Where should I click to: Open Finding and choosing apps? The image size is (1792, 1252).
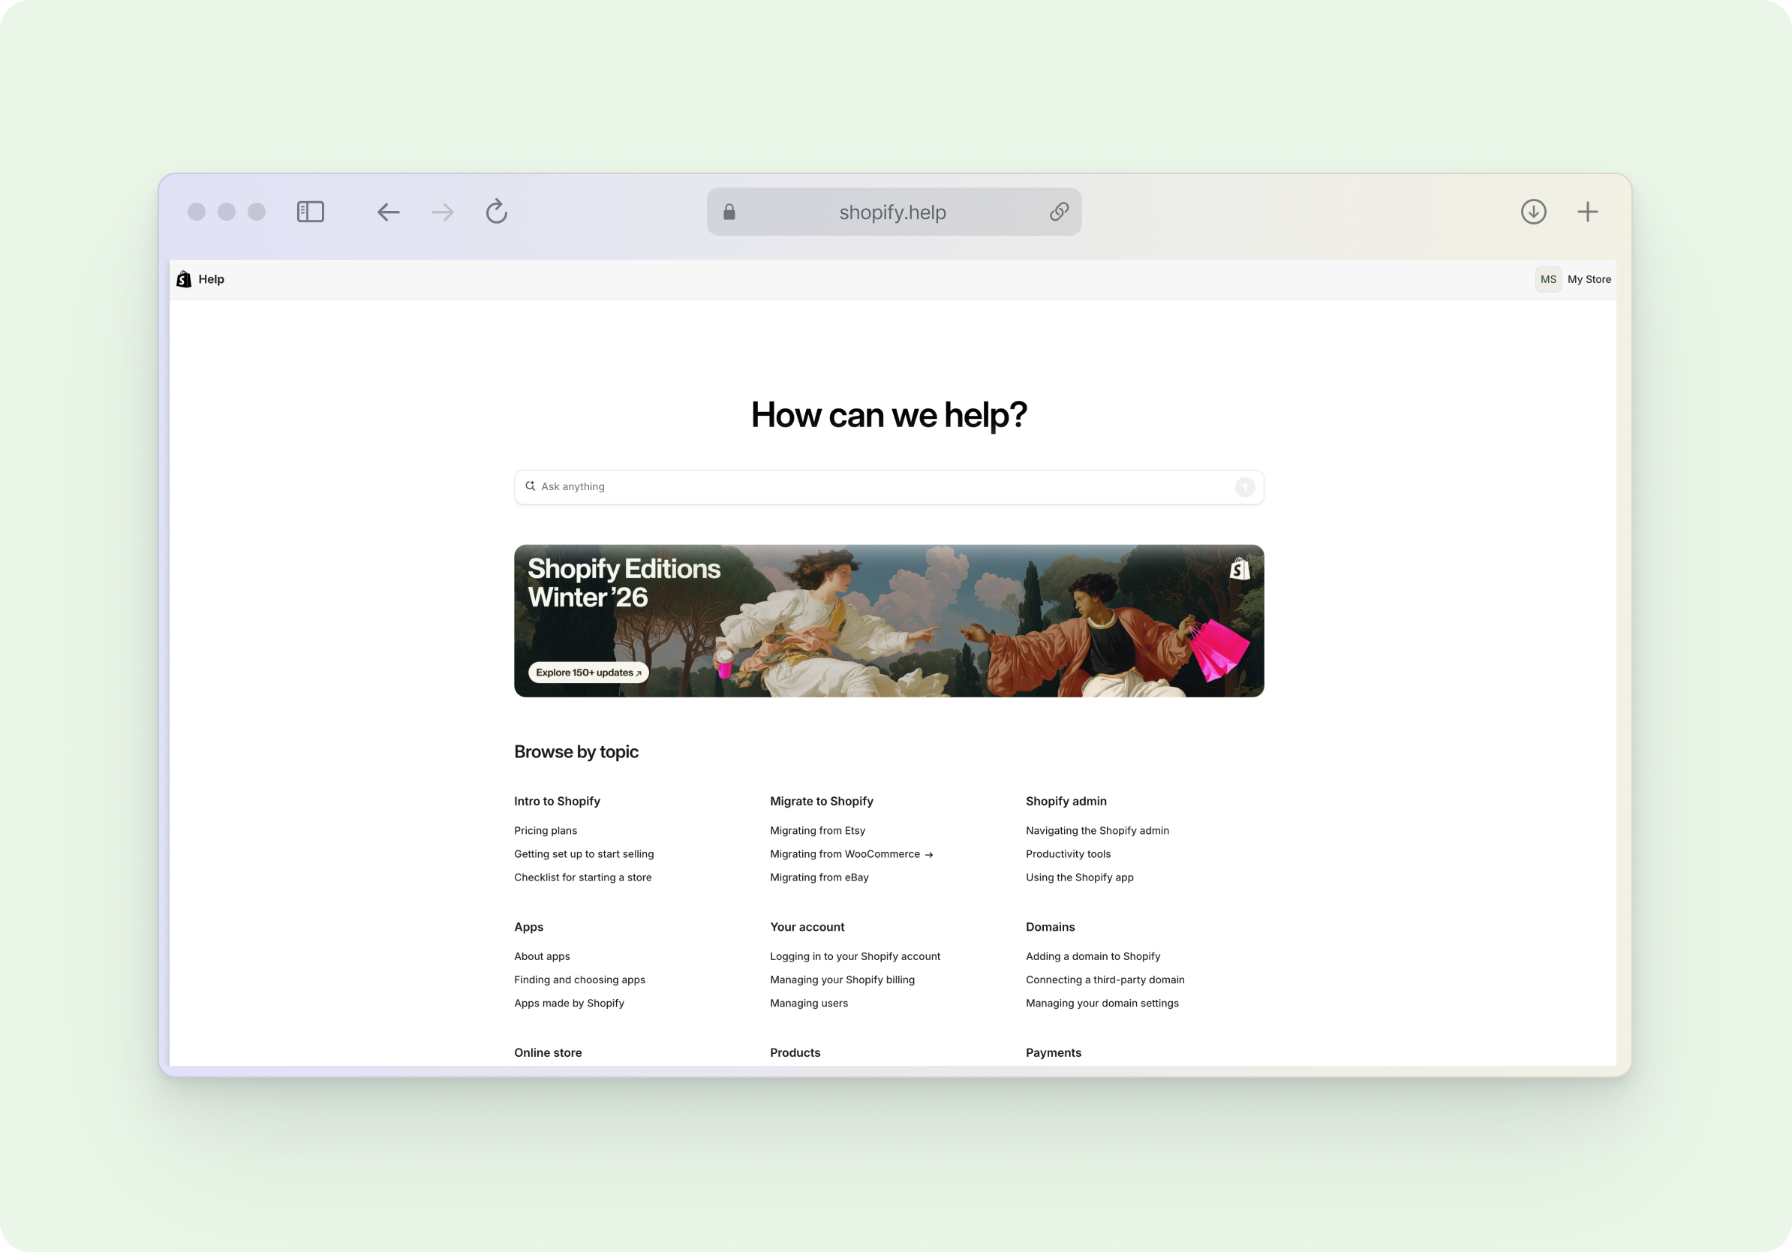coord(580,980)
